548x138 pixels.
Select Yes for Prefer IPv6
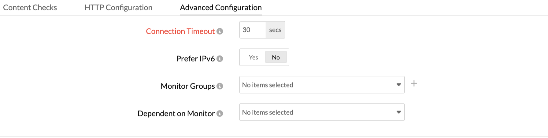coord(253,57)
